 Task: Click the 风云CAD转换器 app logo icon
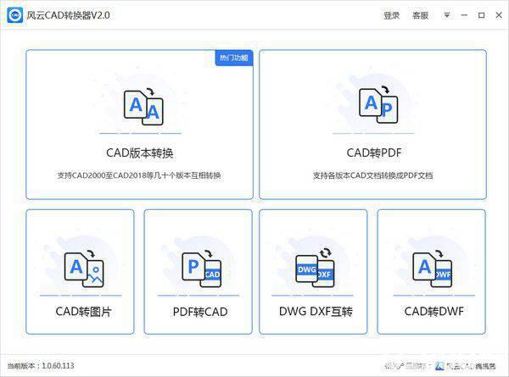15,15
